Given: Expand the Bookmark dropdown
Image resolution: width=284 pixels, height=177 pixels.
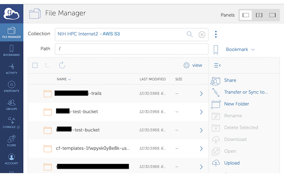Looking at the screenshot, I should click(240, 50).
